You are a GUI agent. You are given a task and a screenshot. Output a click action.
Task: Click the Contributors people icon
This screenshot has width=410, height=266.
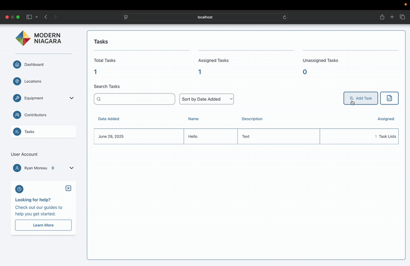pyautogui.click(x=17, y=115)
